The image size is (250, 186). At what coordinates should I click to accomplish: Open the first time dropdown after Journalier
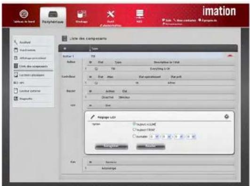(154, 137)
